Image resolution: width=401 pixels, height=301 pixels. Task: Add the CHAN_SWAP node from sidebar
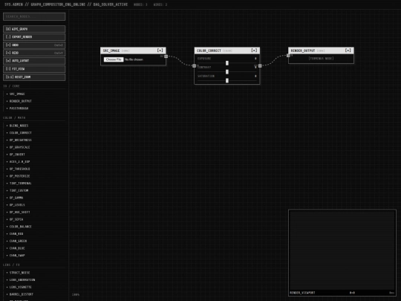coord(34,256)
